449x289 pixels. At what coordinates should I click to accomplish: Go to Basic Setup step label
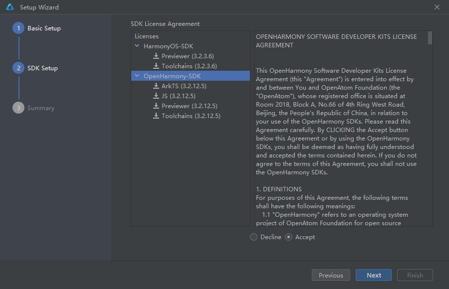click(44, 28)
